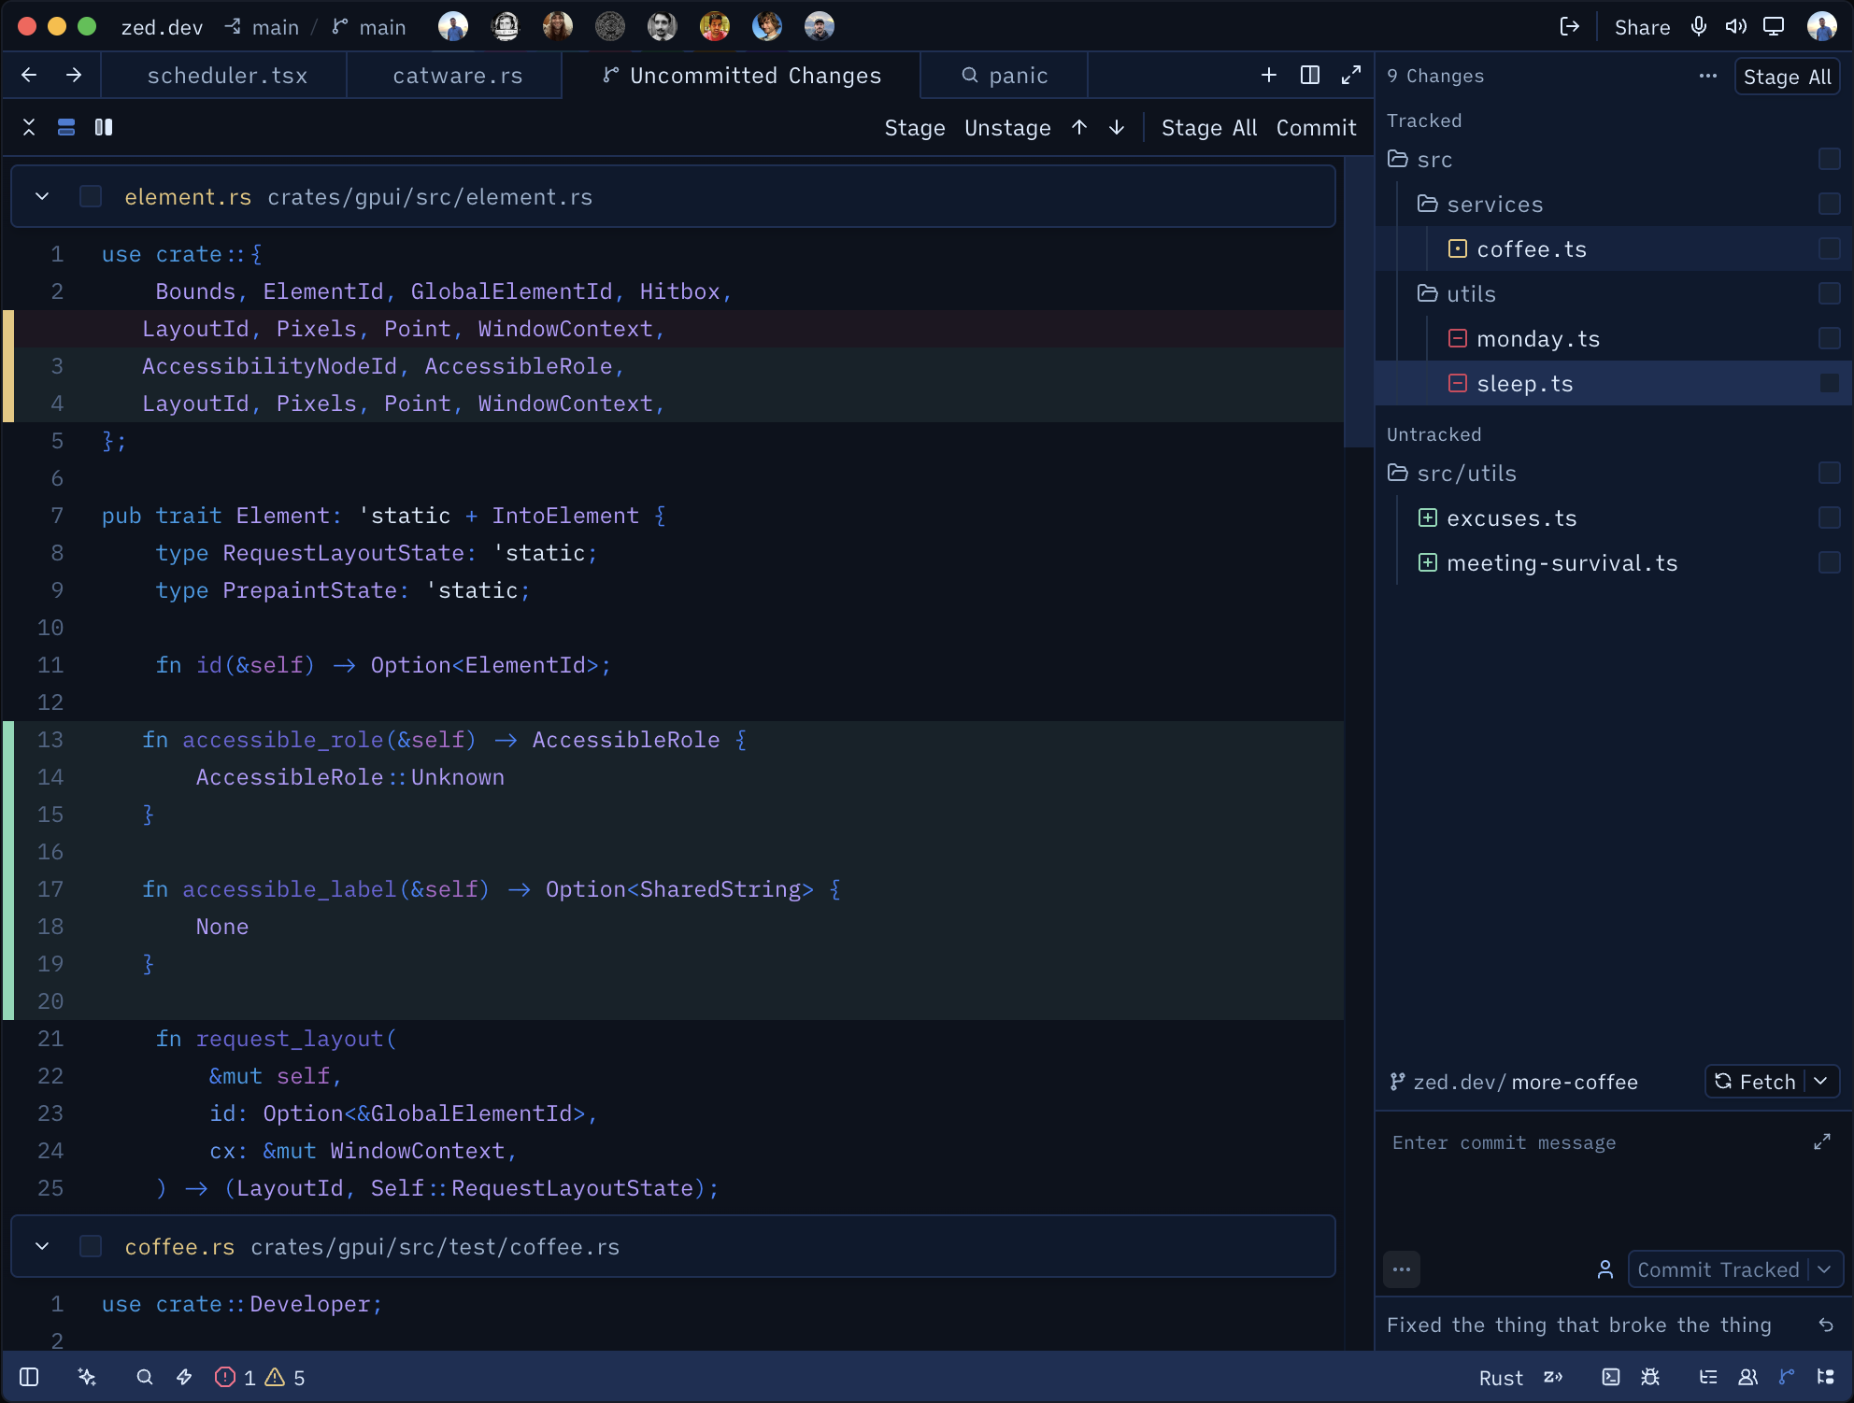The height and width of the screenshot is (1403, 1854).
Task: Leave the call using the exit icon
Action: pos(1570,27)
